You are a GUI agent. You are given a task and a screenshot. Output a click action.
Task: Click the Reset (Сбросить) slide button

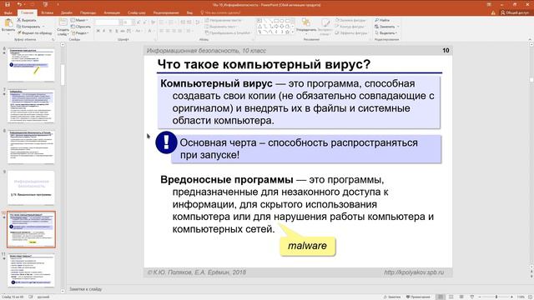tap(81, 27)
